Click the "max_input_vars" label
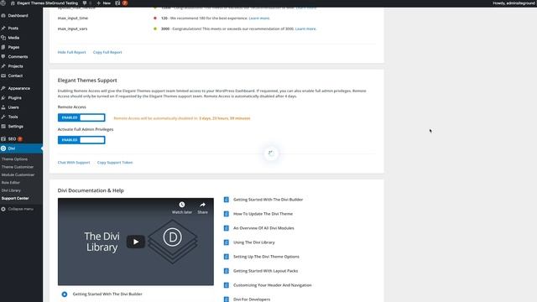Image resolution: width=537 pixels, height=302 pixels. 72,29
